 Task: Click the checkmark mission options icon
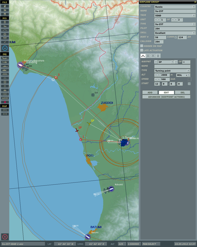pyautogui.click(x=5, y=42)
